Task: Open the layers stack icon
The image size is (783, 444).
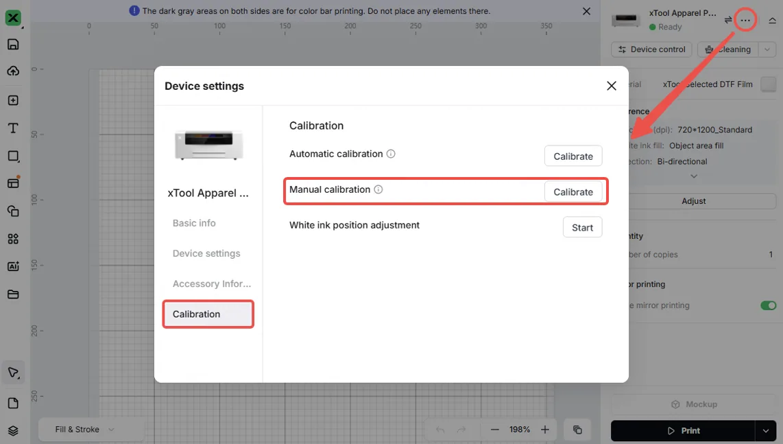Action: click(13, 430)
